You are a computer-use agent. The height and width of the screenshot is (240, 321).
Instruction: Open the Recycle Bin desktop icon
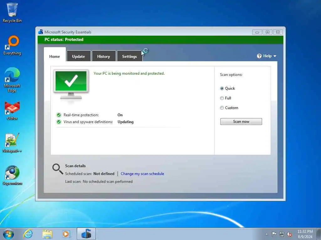pos(12,12)
